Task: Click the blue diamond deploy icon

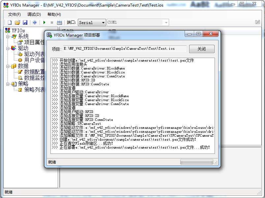Action: click(35, 22)
